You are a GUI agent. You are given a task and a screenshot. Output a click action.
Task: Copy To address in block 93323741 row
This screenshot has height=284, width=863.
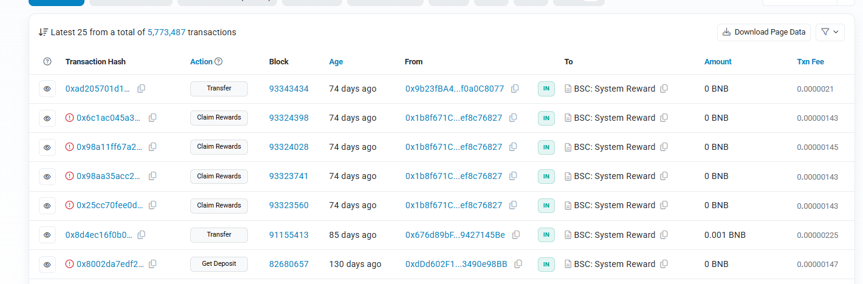tap(664, 176)
